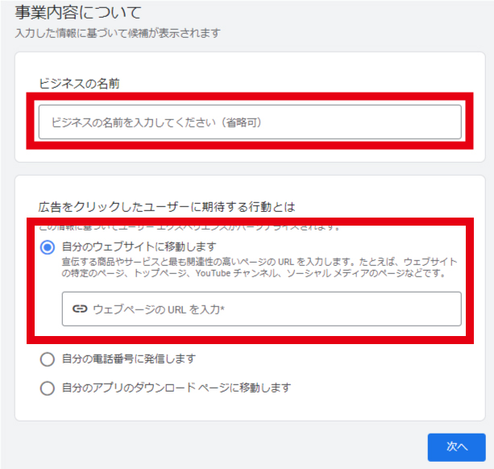
Task: Focus the ビジネスの名前 input field
Action: pyautogui.click(x=250, y=122)
